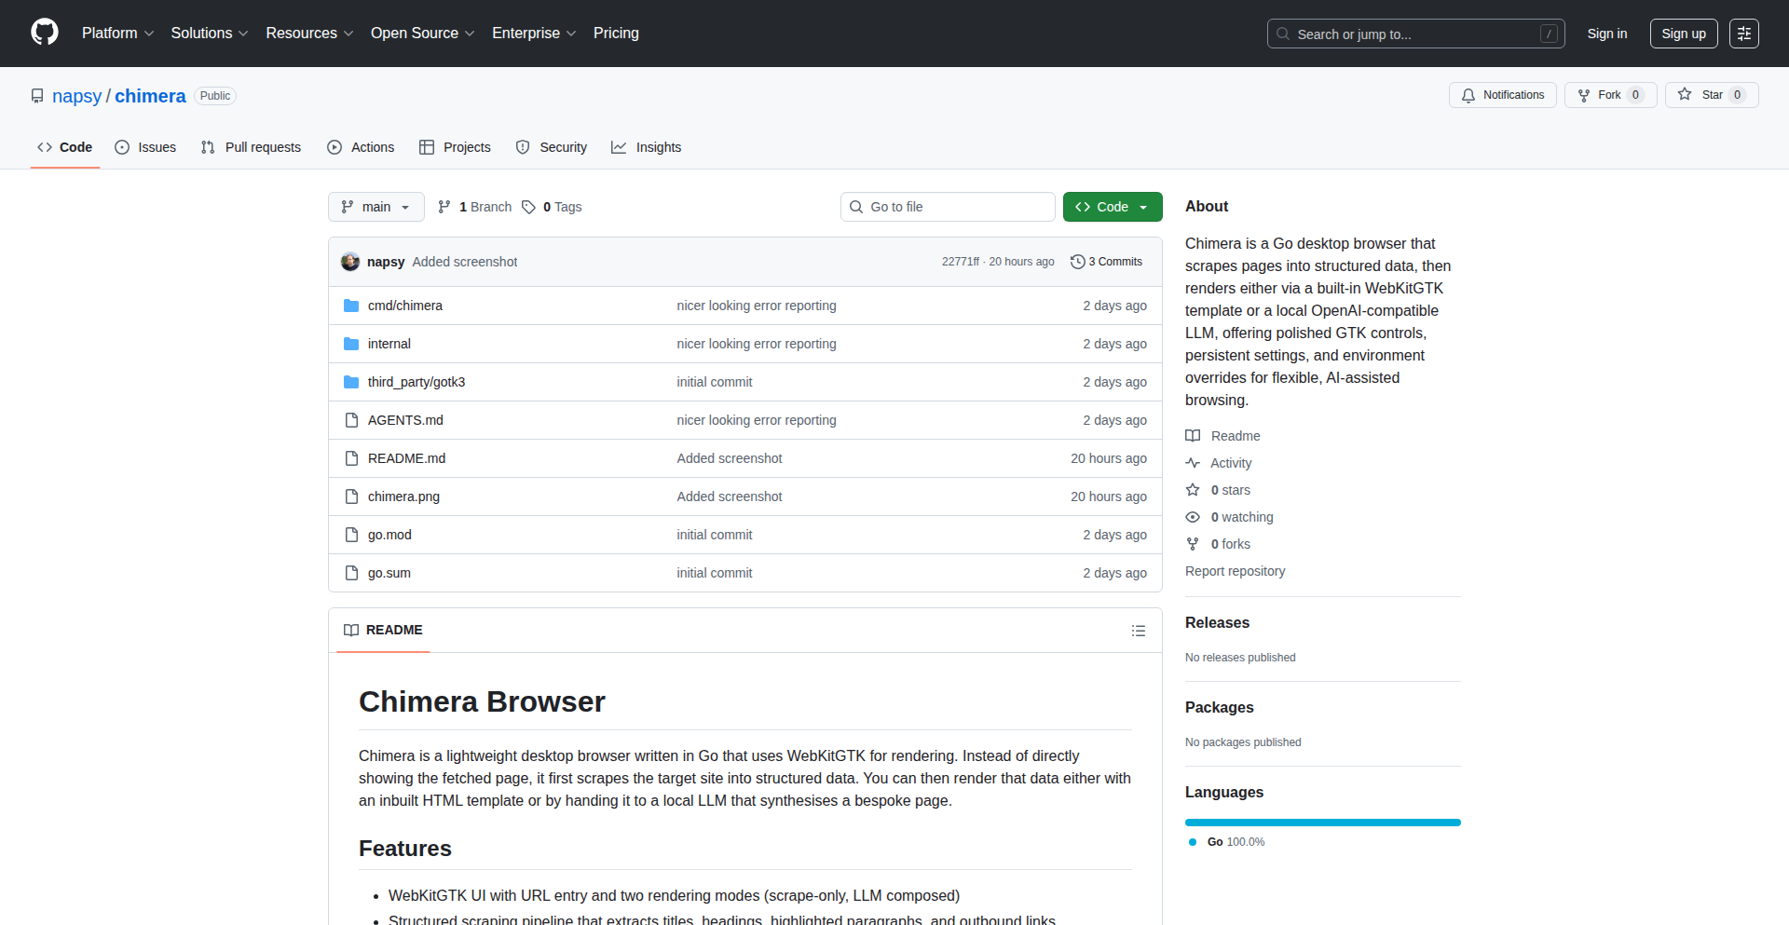
Task: Fork the chimera repository
Action: coord(1609,95)
